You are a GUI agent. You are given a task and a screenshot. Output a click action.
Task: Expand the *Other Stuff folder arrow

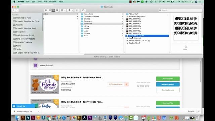tap(168, 14)
